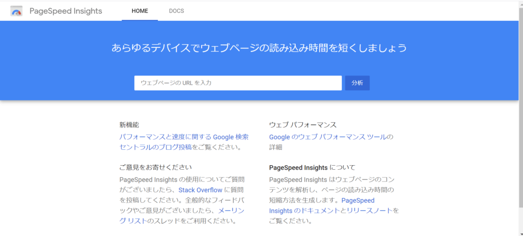
Task: Click the 新機能 heading
Action: coord(129,125)
